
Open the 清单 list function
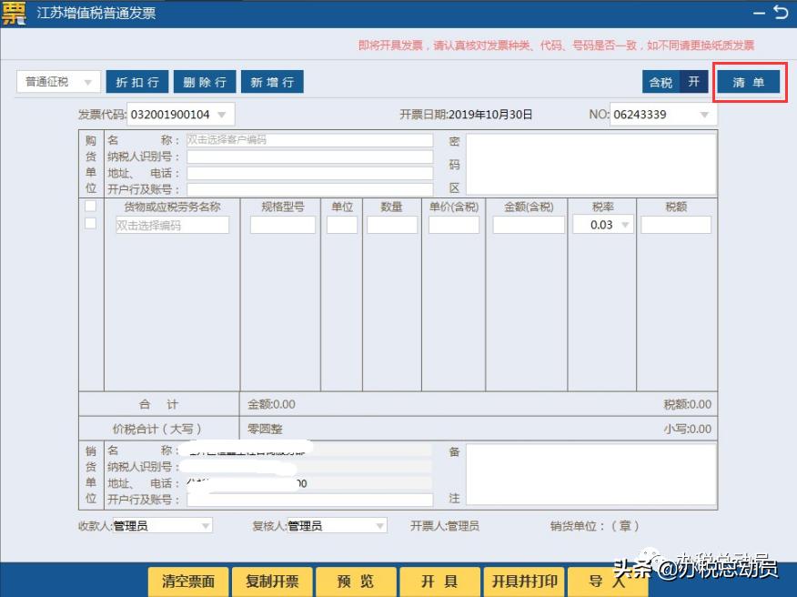(x=748, y=81)
